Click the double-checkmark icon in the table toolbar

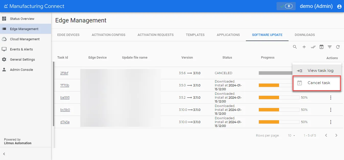(313, 47)
